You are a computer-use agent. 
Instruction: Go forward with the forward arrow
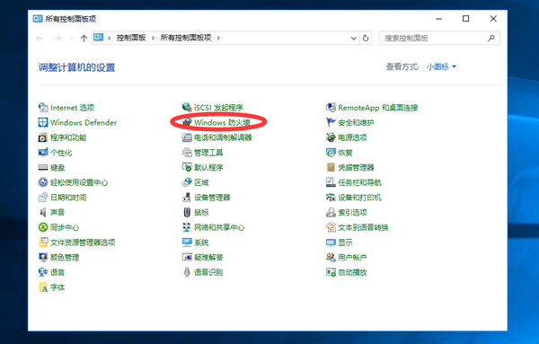(x=57, y=38)
